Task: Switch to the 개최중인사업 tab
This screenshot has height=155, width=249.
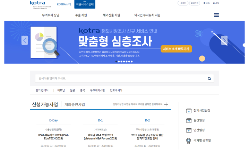Action: click(x=75, y=104)
